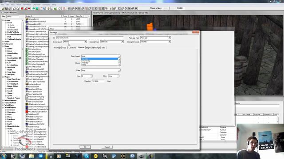This screenshot has width=284, height=159.
Task: Click the undo arrow toolbar icon
Action: coord(14,8)
